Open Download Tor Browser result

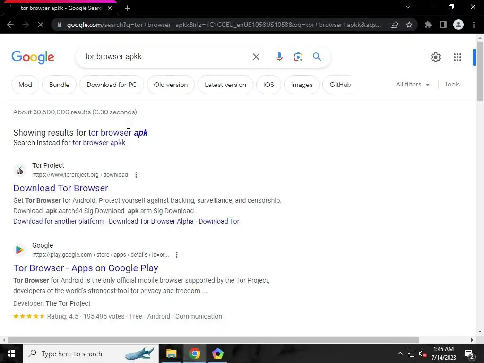(x=61, y=188)
